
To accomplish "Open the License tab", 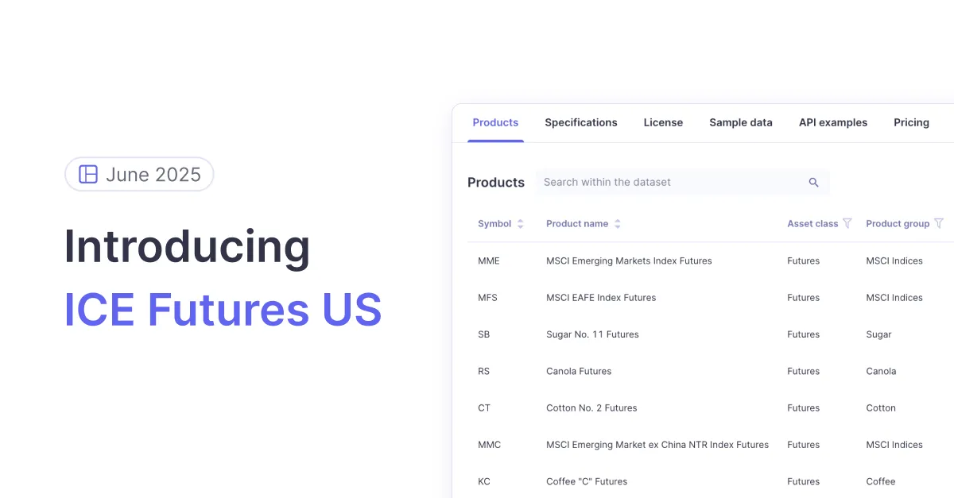I will pos(663,122).
